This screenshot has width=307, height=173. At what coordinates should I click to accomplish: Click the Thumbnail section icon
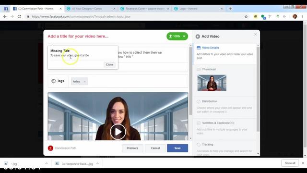199,69
